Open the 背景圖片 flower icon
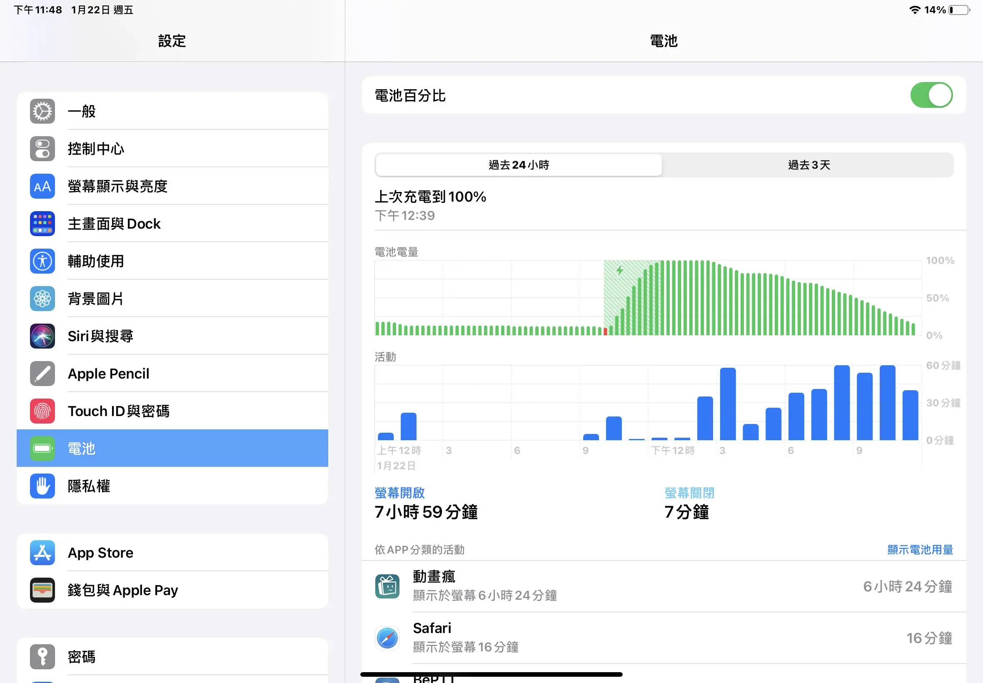The width and height of the screenshot is (983, 683). (x=42, y=299)
